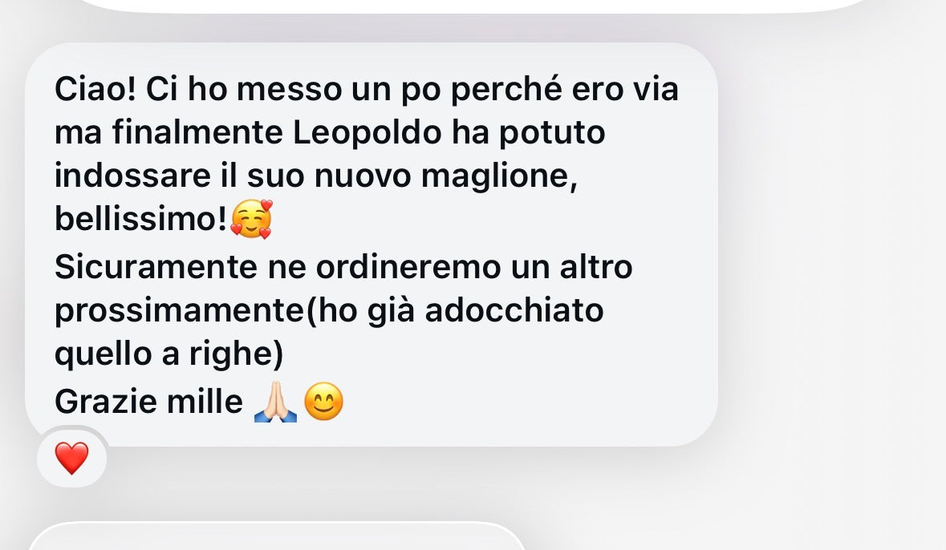Image resolution: width=946 pixels, height=550 pixels.
Task: Select the word "Ciao!" in the message
Action: pyautogui.click(x=95, y=89)
